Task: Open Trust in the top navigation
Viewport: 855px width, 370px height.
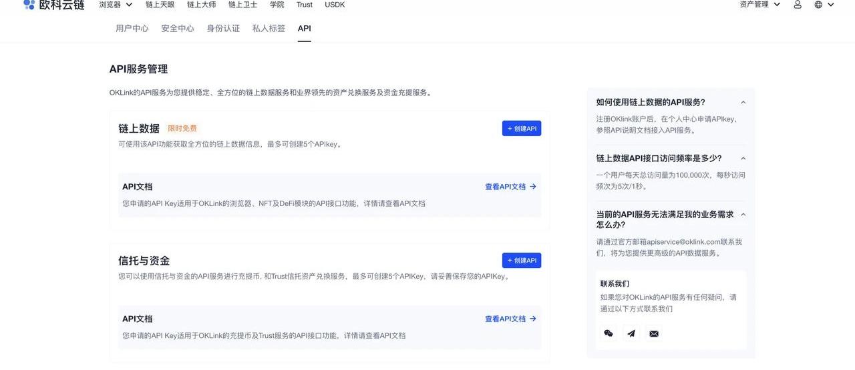Action: pyautogui.click(x=305, y=5)
